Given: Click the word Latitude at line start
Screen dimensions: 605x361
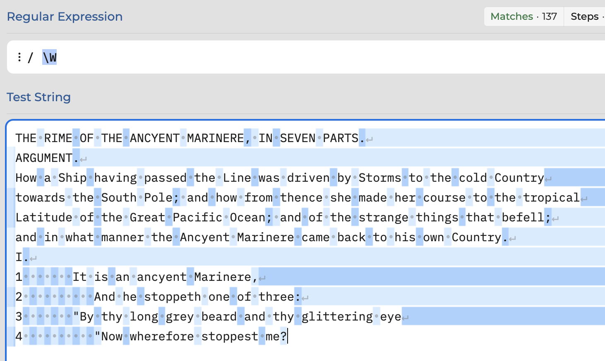Looking at the screenshot, I should (x=44, y=217).
